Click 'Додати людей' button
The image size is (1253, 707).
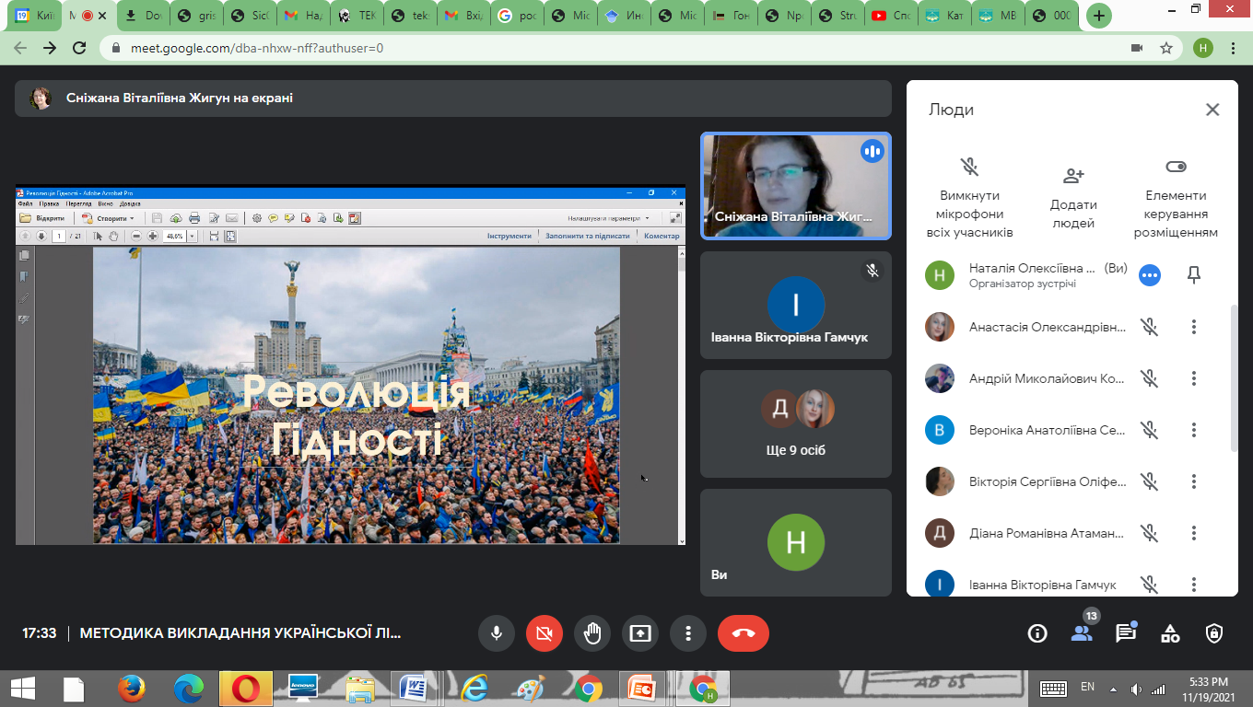1073,198
